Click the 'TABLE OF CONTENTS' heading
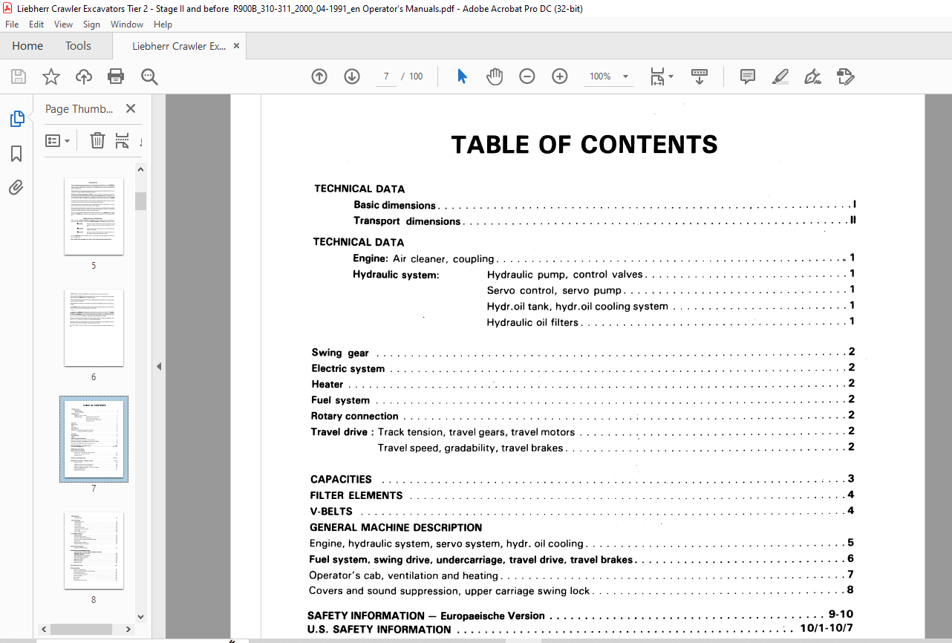Viewport: 952px width, 643px height. click(x=584, y=144)
